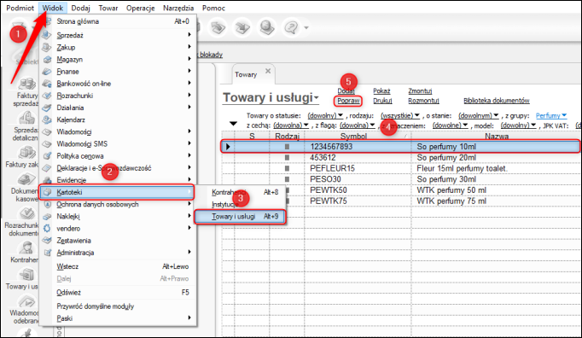Expand Polityka cenowa submenu
The width and height of the screenshot is (582, 338).
118,156
